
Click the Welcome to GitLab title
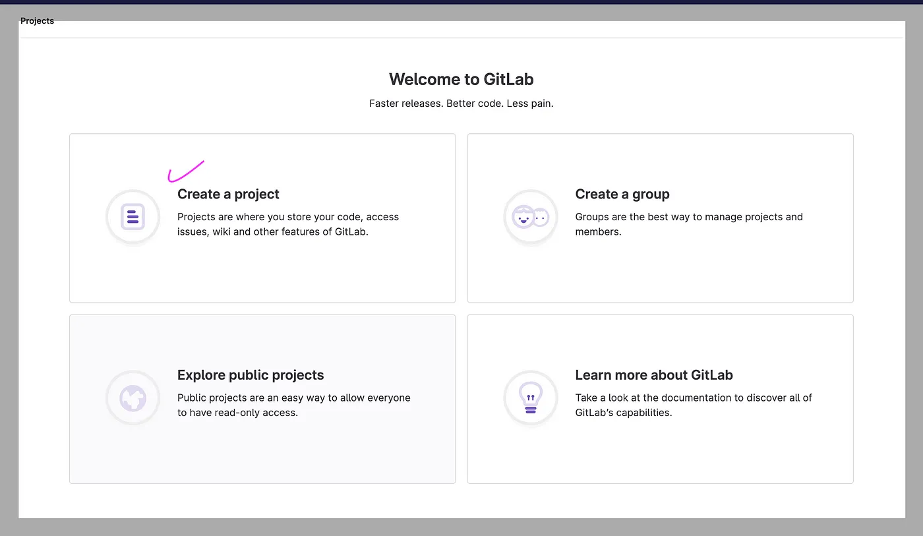[x=461, y=79]
